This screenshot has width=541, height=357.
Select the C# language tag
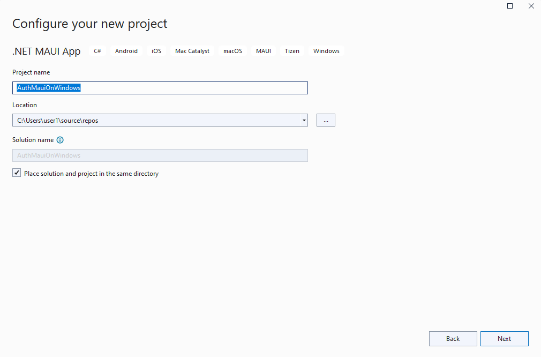click(97, 51)
